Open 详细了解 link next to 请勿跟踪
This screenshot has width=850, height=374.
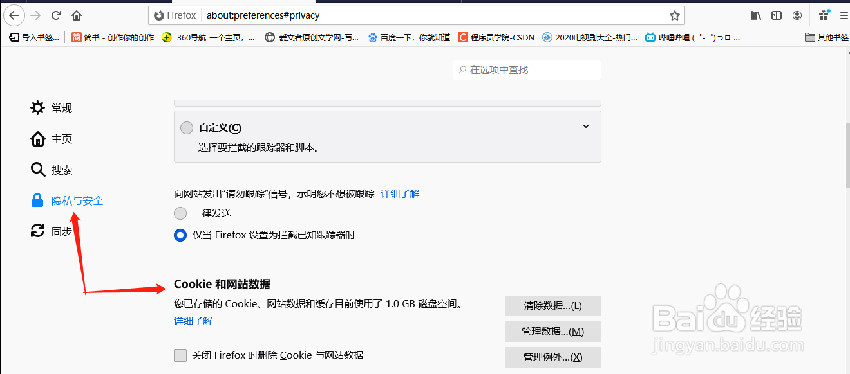point(400,193)
